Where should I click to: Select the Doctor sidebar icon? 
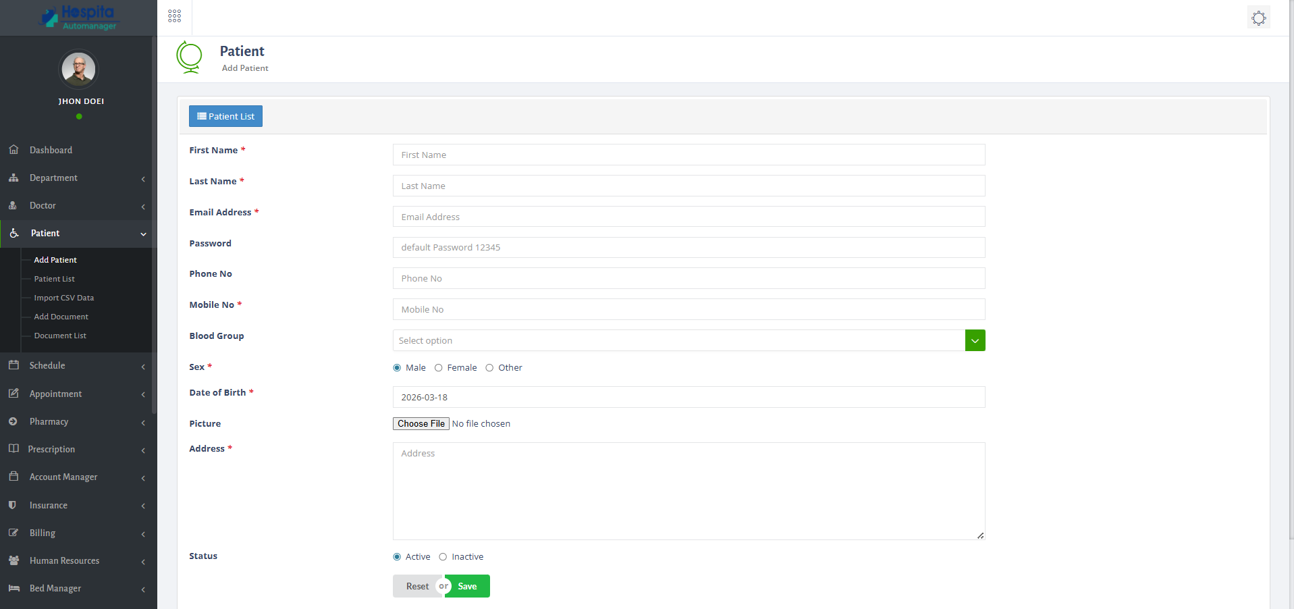[x=14, y=205]
